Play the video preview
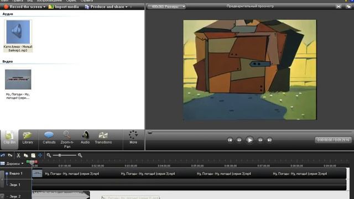Viewport: 354px width, 199px height. coord(249,140)
